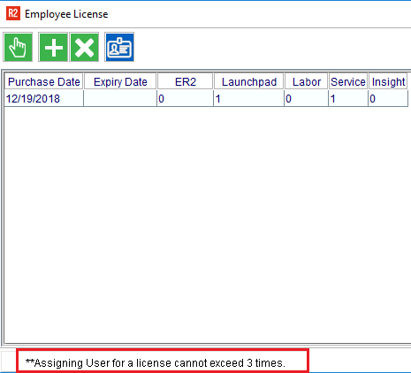
Task: Add a new license with the plus icon
Action: click(53, 47)
